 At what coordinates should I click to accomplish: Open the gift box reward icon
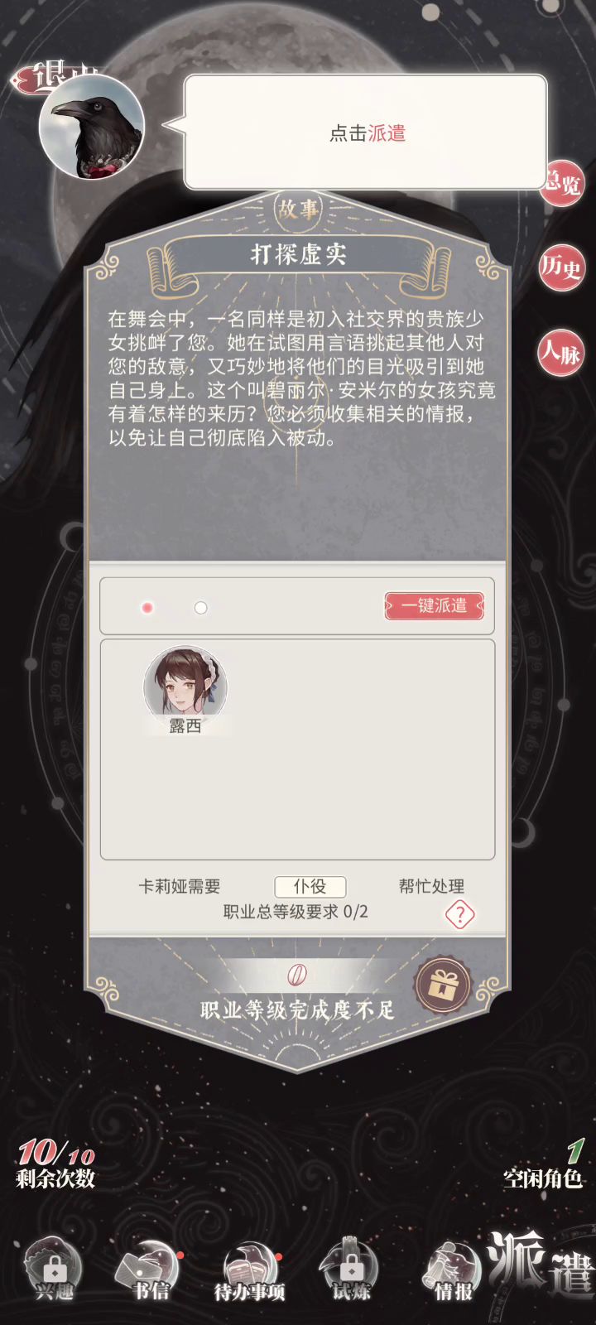pyautogui.click(x=443, y=985)
